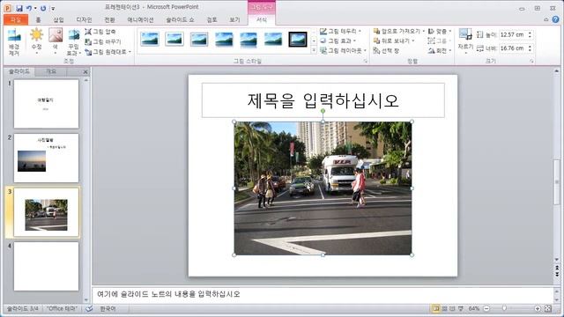The width and height of the screenshot is (564, 317).
Task: Open 뒤로 보내기 (Send Backward) menu
Action: [394, 41]
